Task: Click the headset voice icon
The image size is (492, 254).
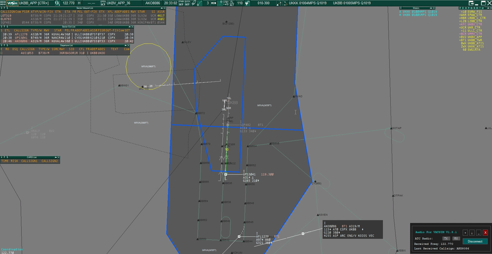Action: (x=56, y=3)
